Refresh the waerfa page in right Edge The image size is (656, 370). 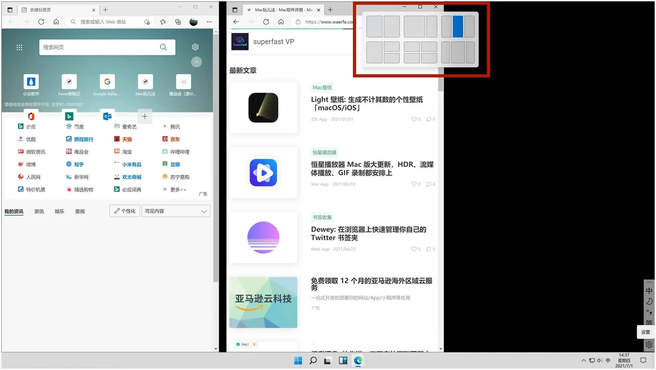[266, 22]
